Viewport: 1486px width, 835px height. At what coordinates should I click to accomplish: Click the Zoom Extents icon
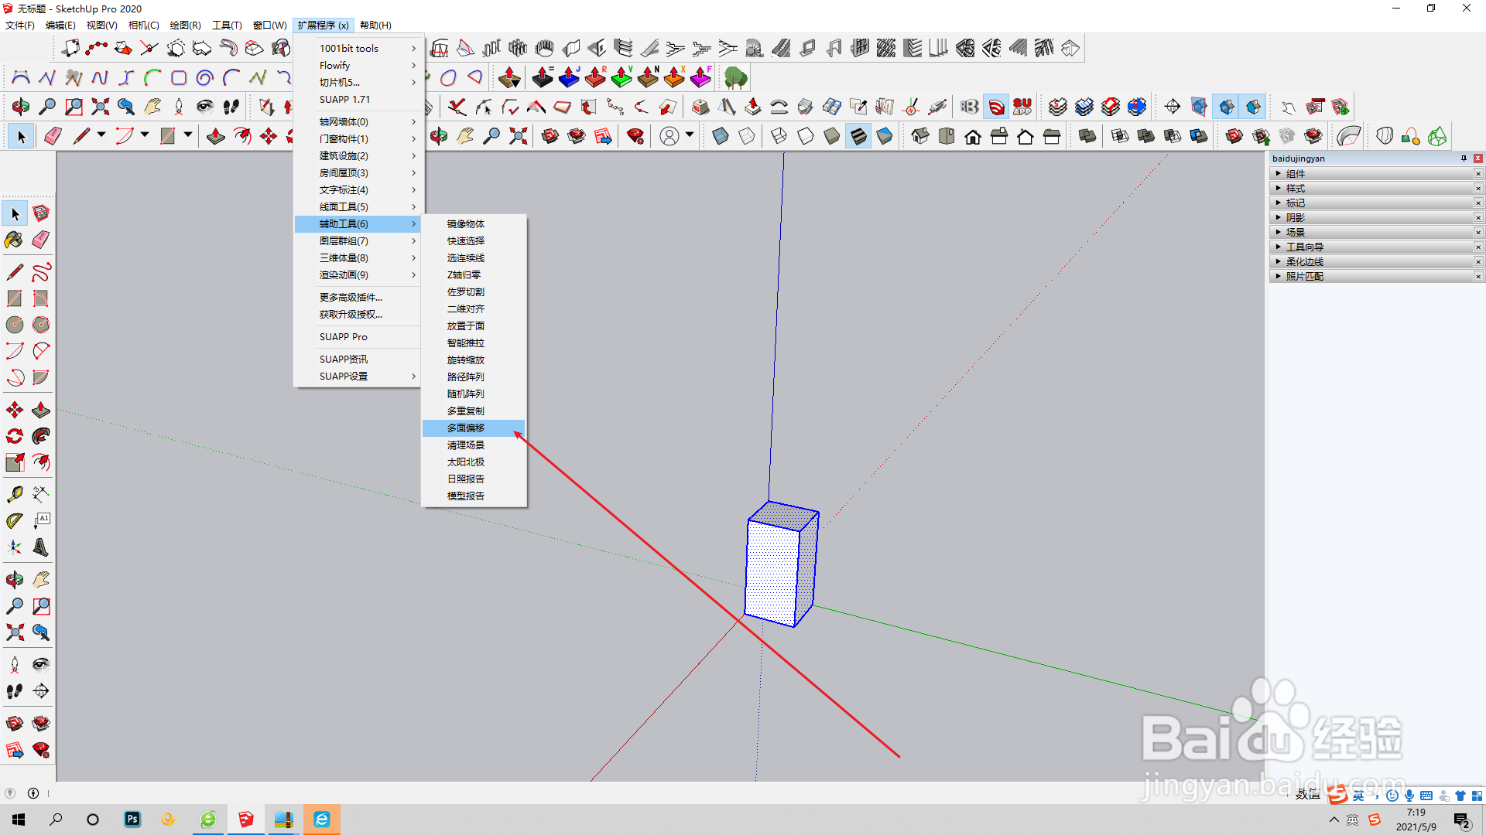pos(14,632)
